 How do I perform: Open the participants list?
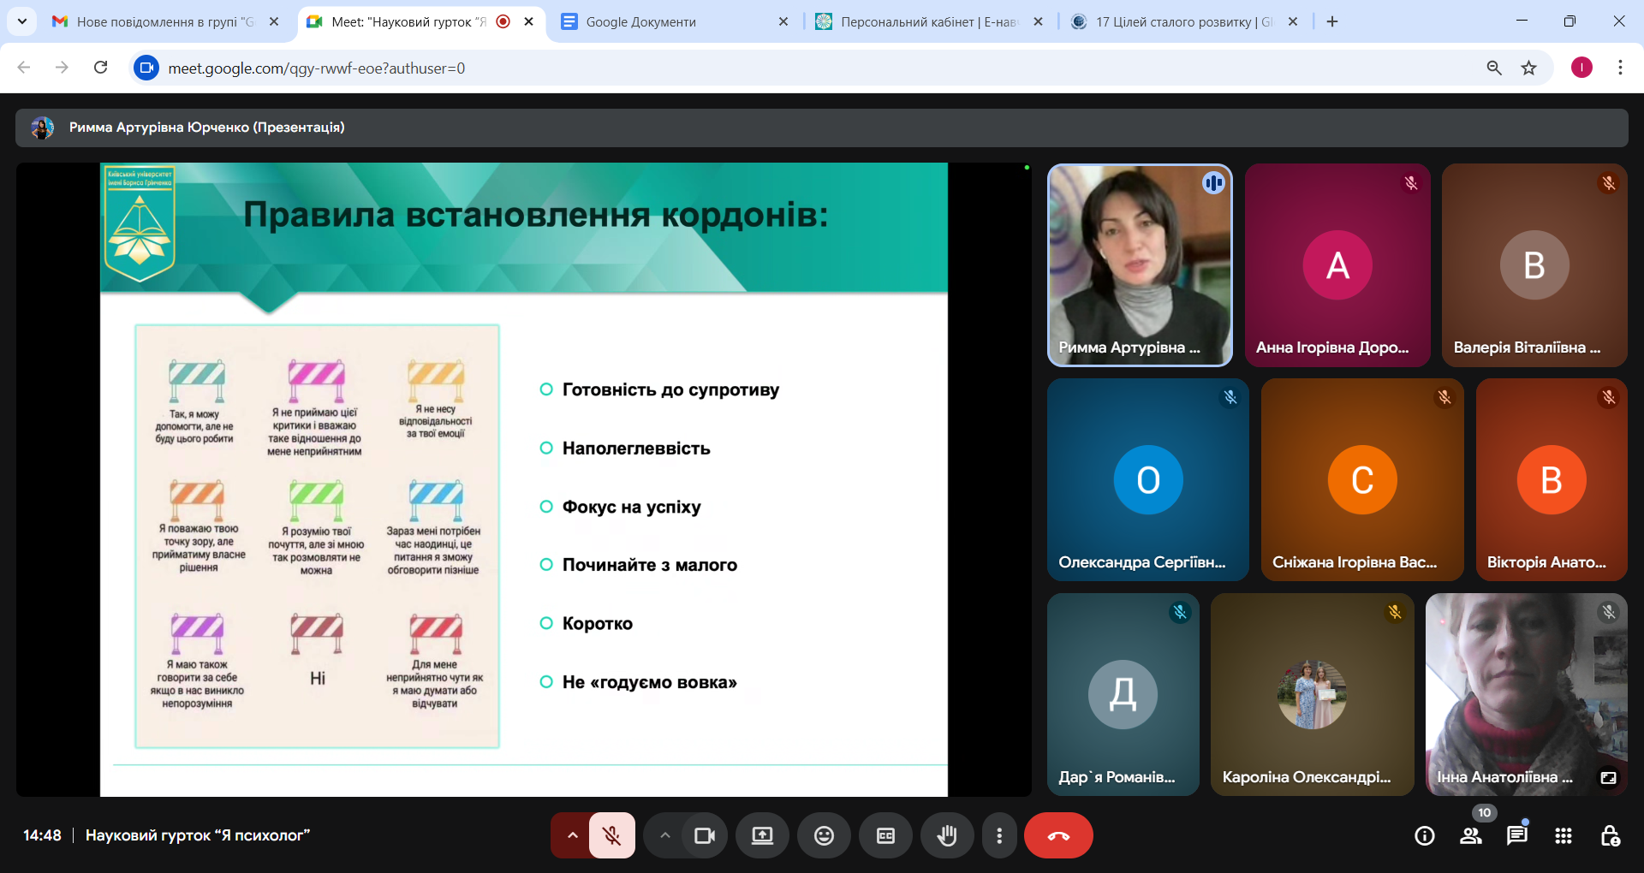[x=1471, y=837]
